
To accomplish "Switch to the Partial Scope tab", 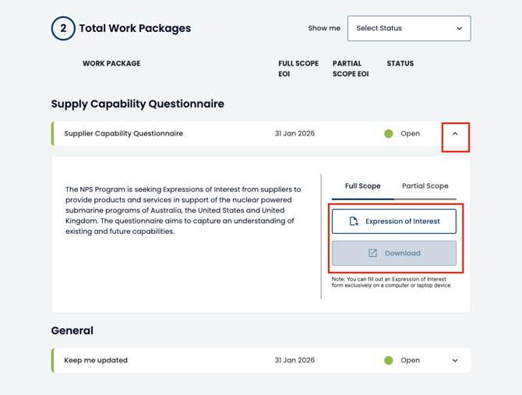I will (425, 186).
